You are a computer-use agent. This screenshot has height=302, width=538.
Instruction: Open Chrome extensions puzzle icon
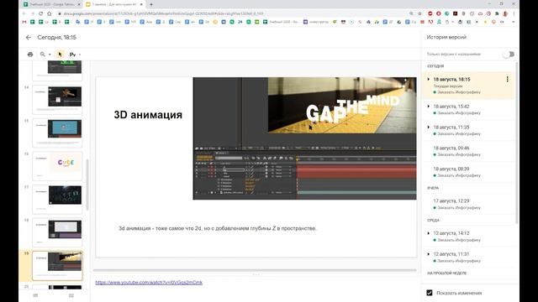(497, 13)
